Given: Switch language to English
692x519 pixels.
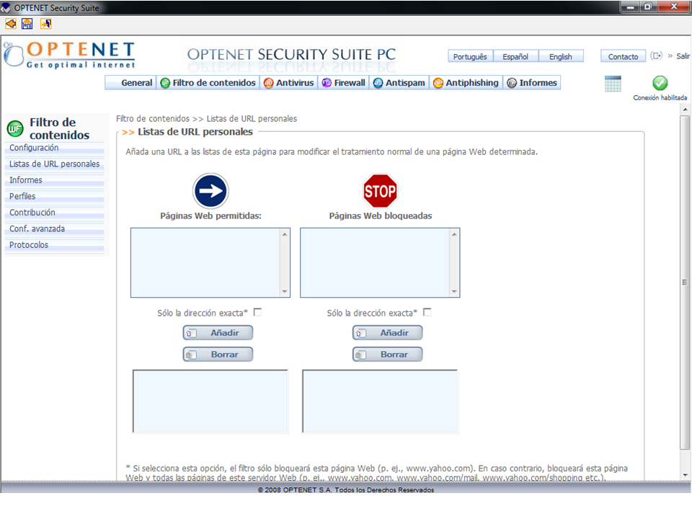Looking at the screenshot, I should point(560,57).
